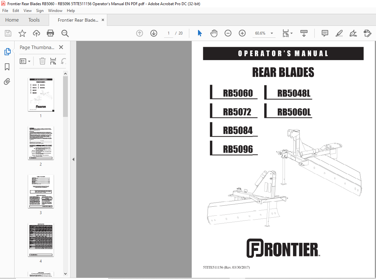
Task: Select page 2 thumbnail
Action: (x=41, y=143)
